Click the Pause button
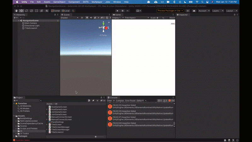 123,11
